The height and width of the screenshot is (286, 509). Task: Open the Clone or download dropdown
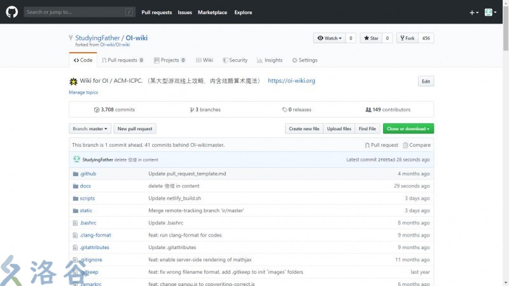408,129
